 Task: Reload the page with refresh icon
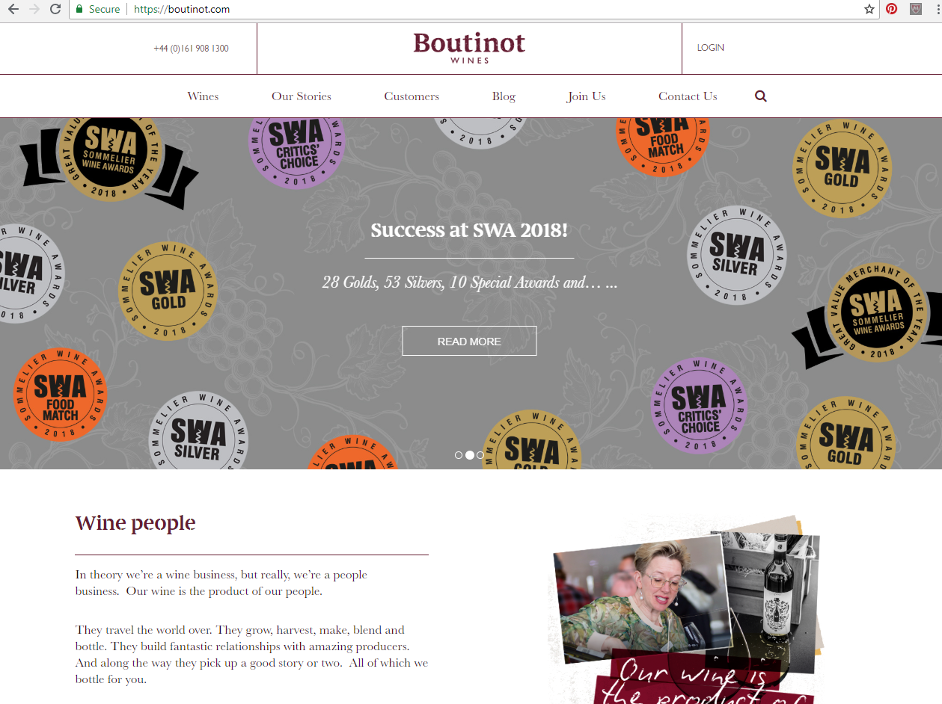(55, 9)
